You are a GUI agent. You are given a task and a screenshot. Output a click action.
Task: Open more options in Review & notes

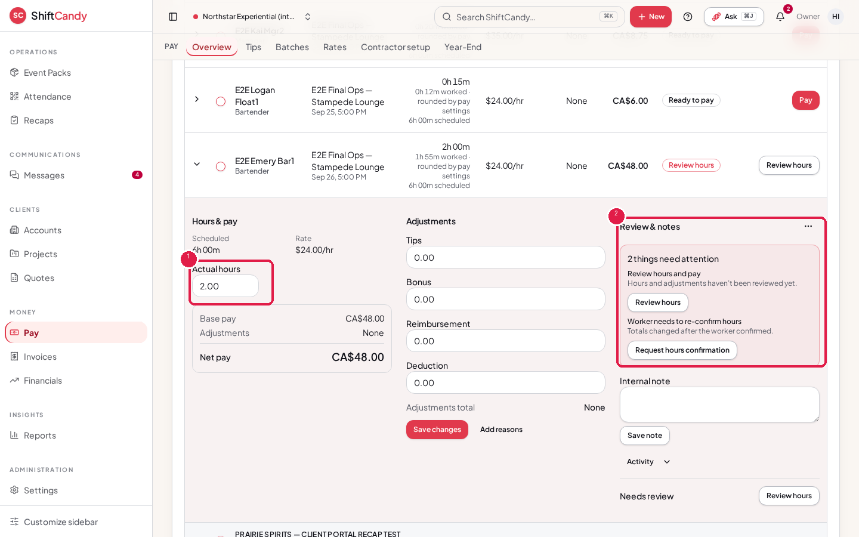pos(808,226)
